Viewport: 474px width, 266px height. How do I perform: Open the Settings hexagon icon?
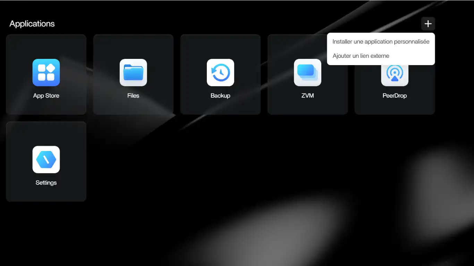coord(46,159)
